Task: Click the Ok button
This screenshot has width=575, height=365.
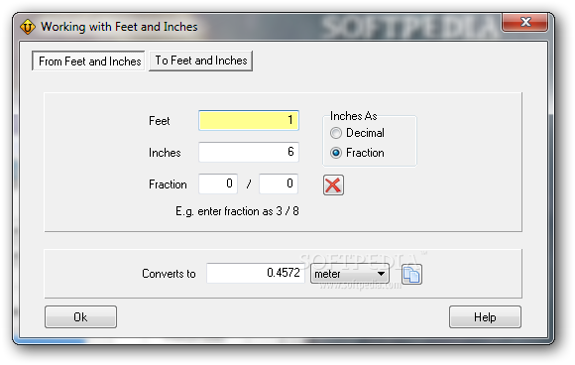Action: tap(80, 317)
